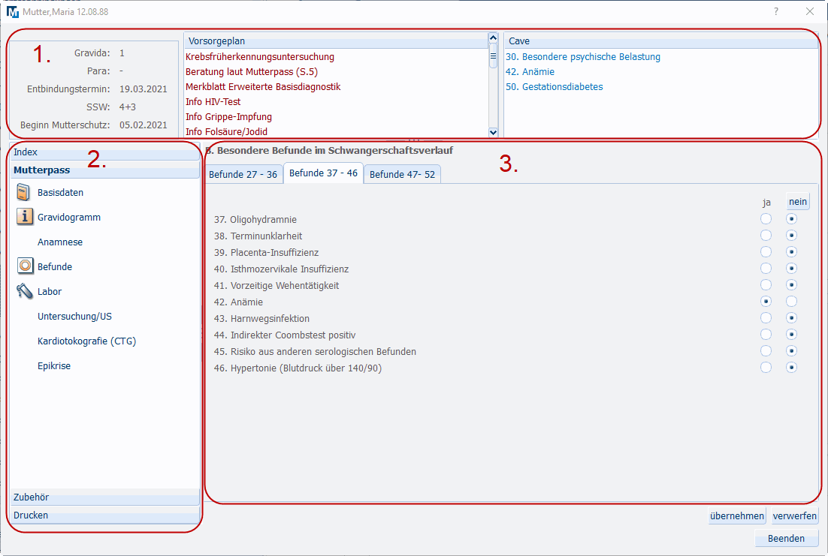
Task: Select 'nein' for 45. Risiko aus anderen serologischen Befunden
Action: (x=791, y=351)
